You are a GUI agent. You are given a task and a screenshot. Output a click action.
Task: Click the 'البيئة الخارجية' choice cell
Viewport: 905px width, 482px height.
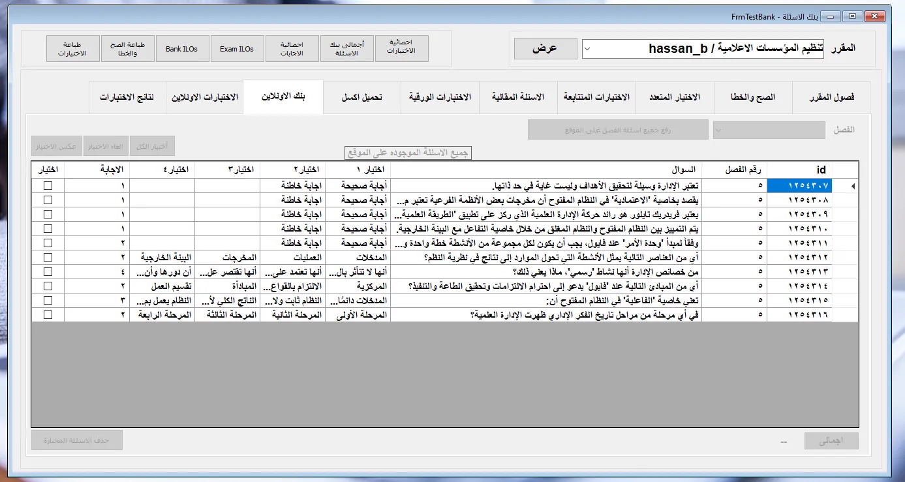[162, 257]
